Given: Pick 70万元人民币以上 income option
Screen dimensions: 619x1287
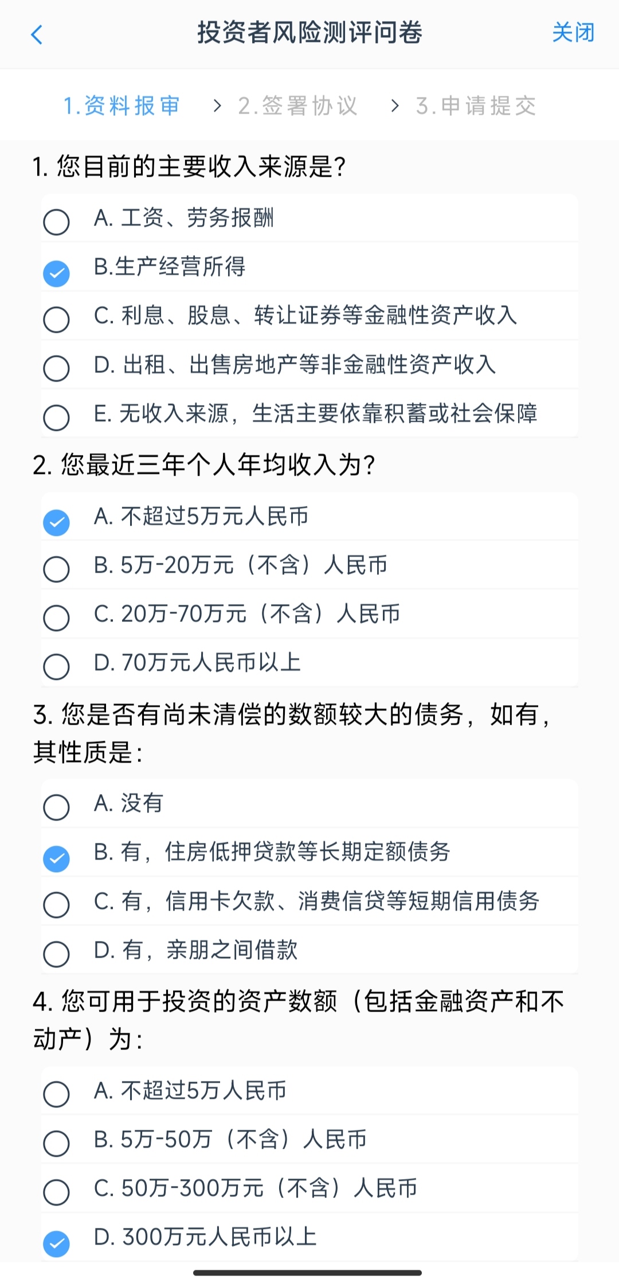Looking at the screenshot, I should [x=56, y=666].
